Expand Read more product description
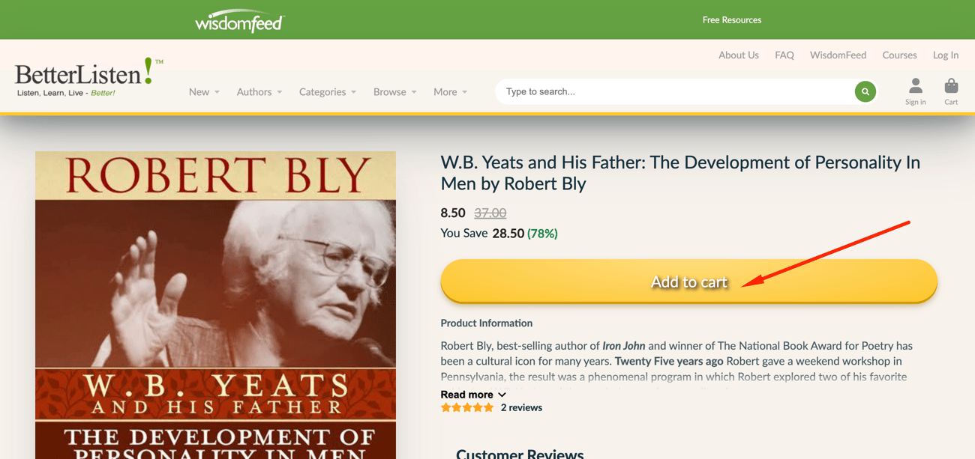The height and width of the screenshot is (459, 975). point(473,395)
